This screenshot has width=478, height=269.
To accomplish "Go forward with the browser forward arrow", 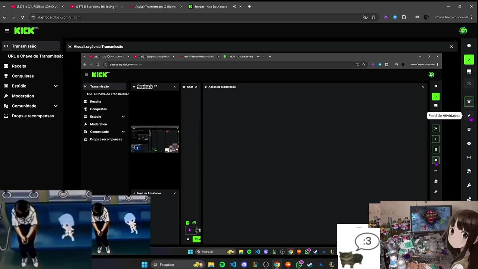I will [13, 17].
